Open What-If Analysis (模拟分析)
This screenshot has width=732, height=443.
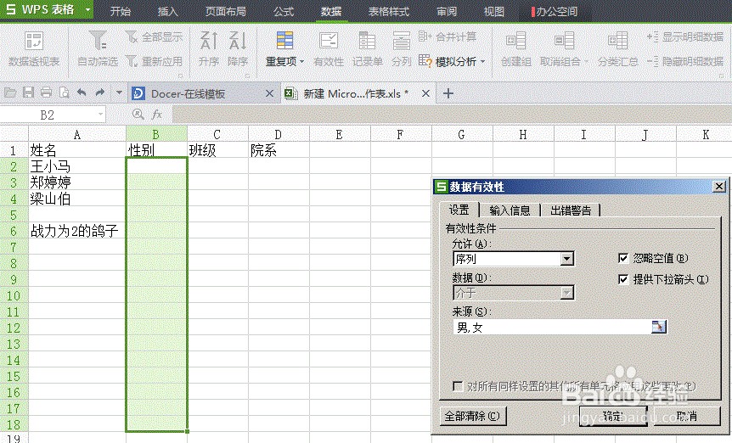pos(452,61)
